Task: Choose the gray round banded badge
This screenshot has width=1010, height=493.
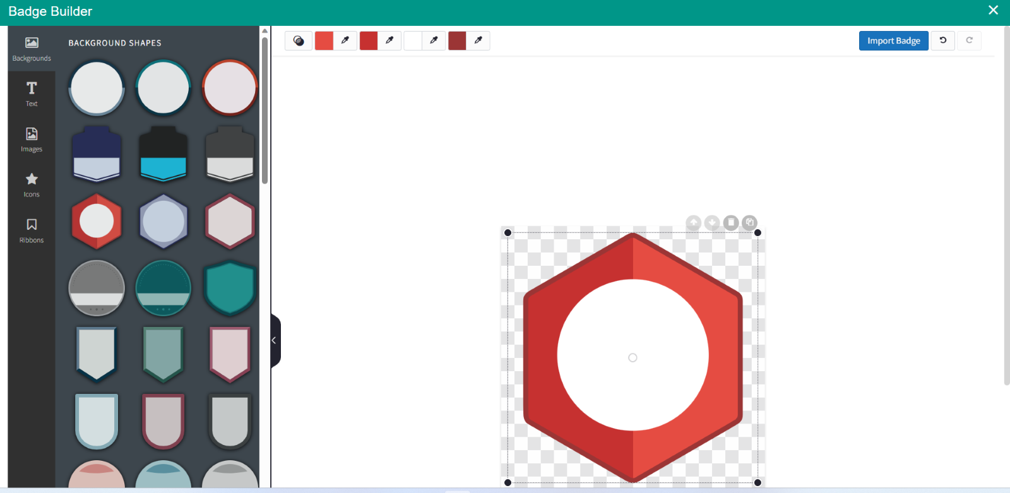Action: pos(97,288)
